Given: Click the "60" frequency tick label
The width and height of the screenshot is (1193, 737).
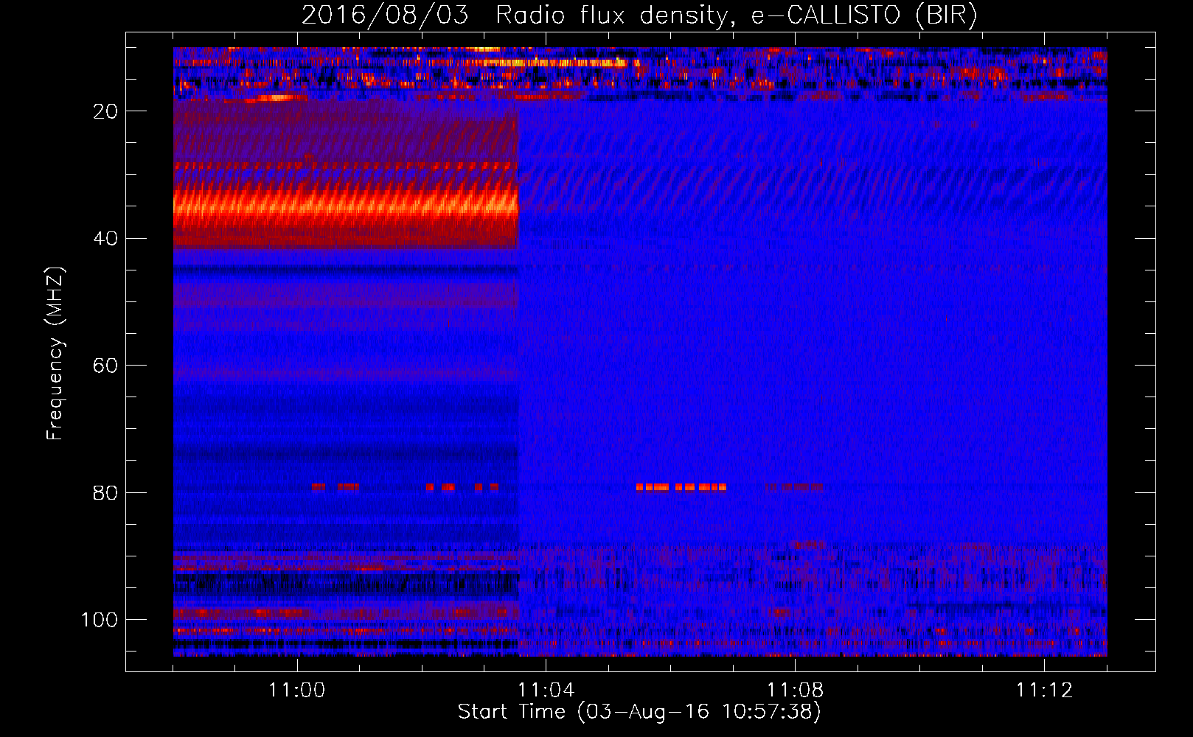Looking at the screenshot, I should (x=105, y=366).
